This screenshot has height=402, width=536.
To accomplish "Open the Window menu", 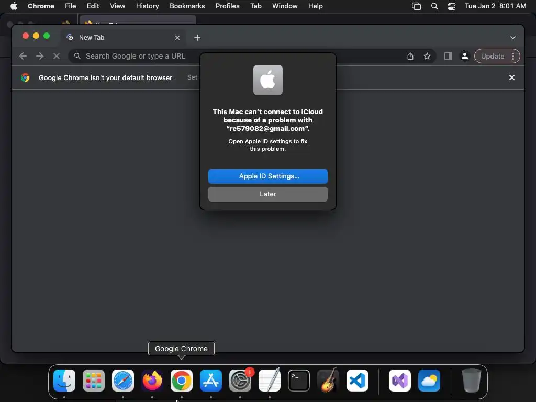I will coord(285,6).
